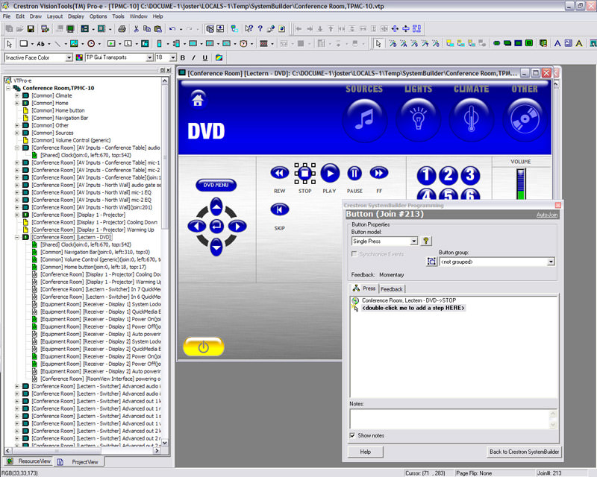The height and width of the screenshot is (477, 597).
Task: Click the Underline formatting button
Action: click(x=204, y=58)
